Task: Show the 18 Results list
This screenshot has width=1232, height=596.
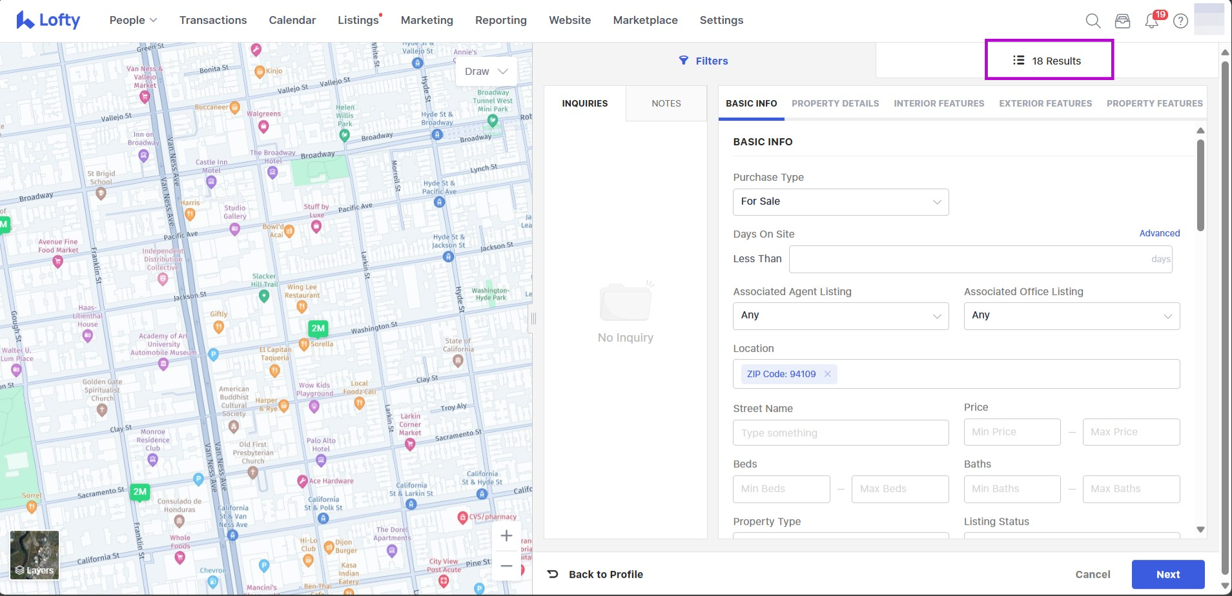Action: (1049, 61)
